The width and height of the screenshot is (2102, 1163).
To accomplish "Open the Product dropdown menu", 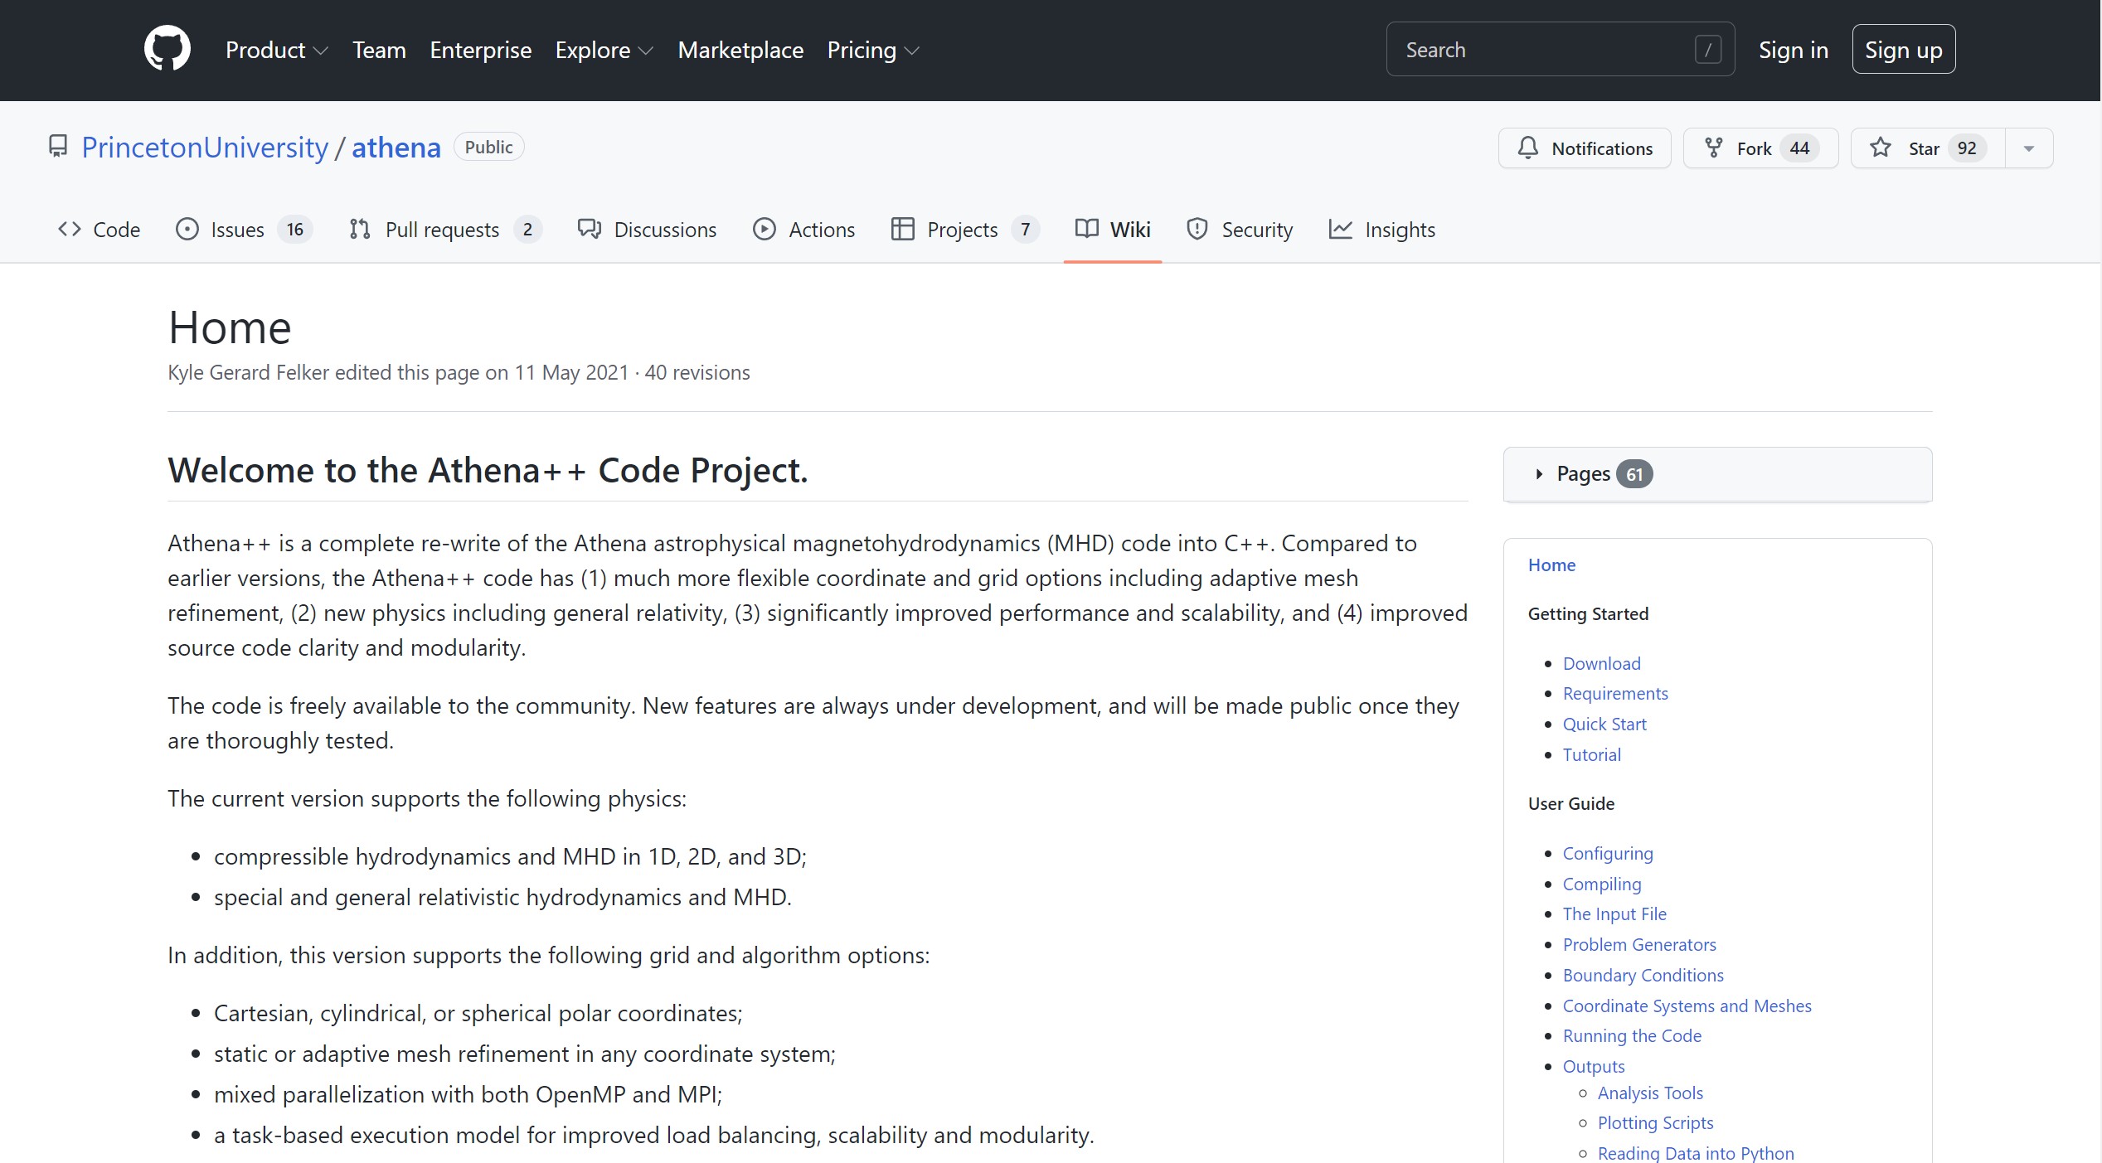I will click(276, 50).
